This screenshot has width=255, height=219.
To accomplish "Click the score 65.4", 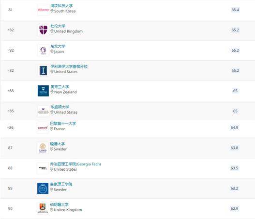I will pos(235,10).
